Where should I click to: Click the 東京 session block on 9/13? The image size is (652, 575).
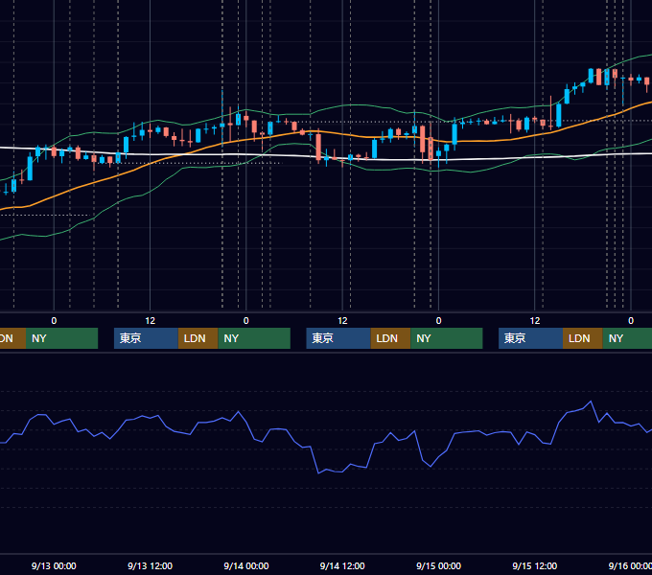146,338
